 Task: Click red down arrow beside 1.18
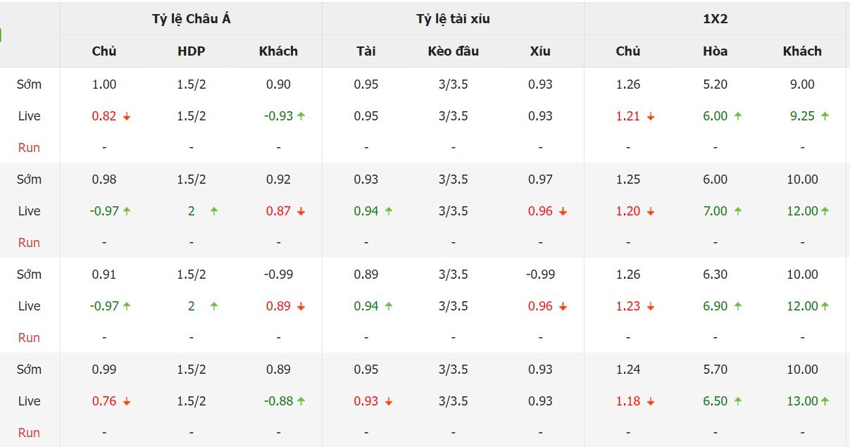[x=651, y=402]
